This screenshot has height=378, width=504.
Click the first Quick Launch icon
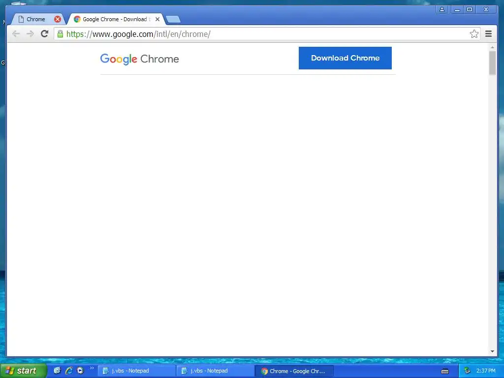57,371
